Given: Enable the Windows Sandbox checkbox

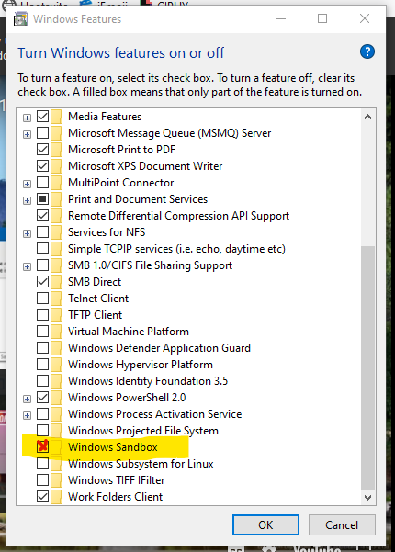Looking at the screenshot, I should tap(42, 446).
